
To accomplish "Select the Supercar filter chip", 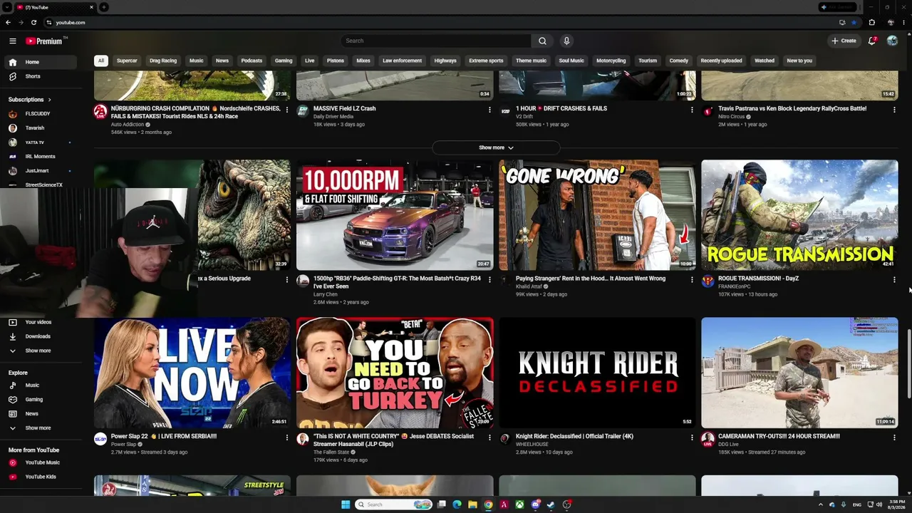I will tap(127, 61).
